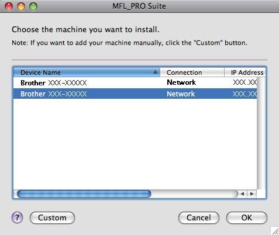The width and height of the screenshot is (279, 235).
Task: Minimize window with yellow button
Action: [x=21, y=6]
